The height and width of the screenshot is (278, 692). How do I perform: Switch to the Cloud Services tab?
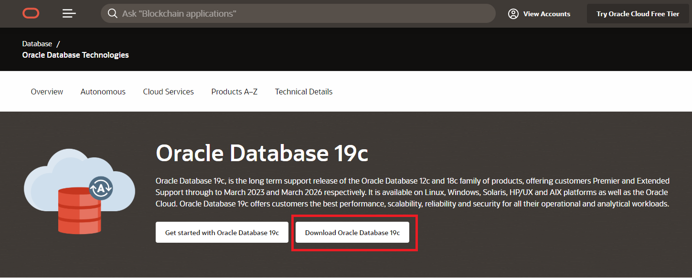[x=169, y=92]
